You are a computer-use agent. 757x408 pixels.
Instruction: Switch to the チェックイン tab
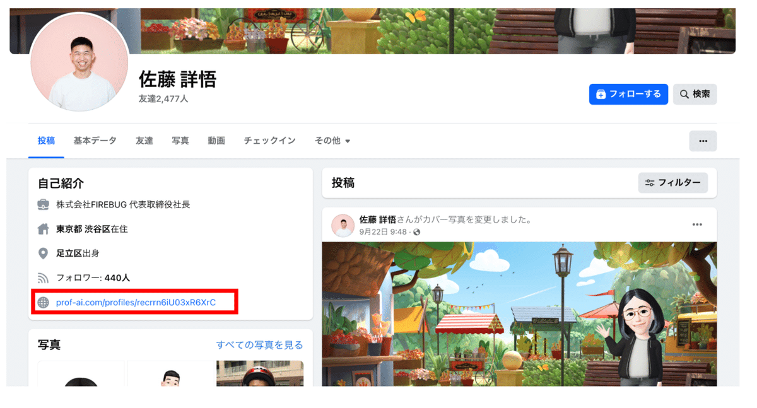coord(269,141)
